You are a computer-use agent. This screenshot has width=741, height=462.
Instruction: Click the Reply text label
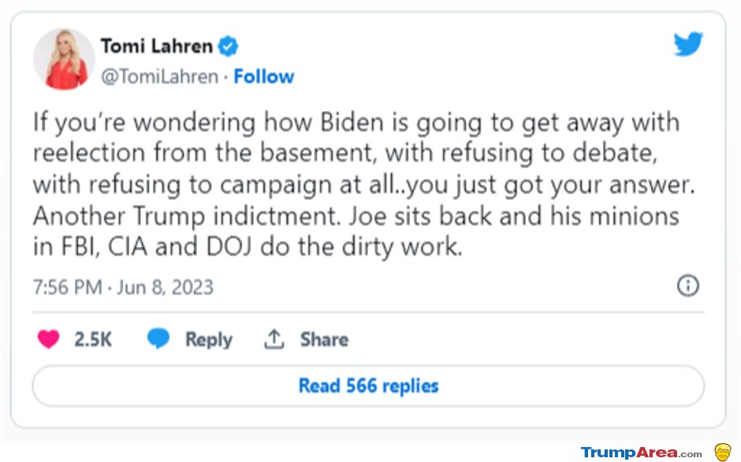coord(209,340)
